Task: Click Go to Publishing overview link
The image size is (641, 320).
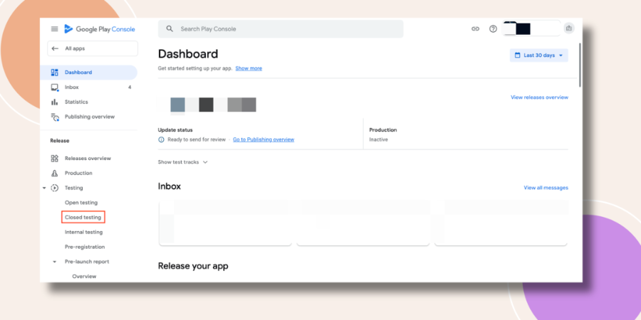Action: (x=264, y=139)
